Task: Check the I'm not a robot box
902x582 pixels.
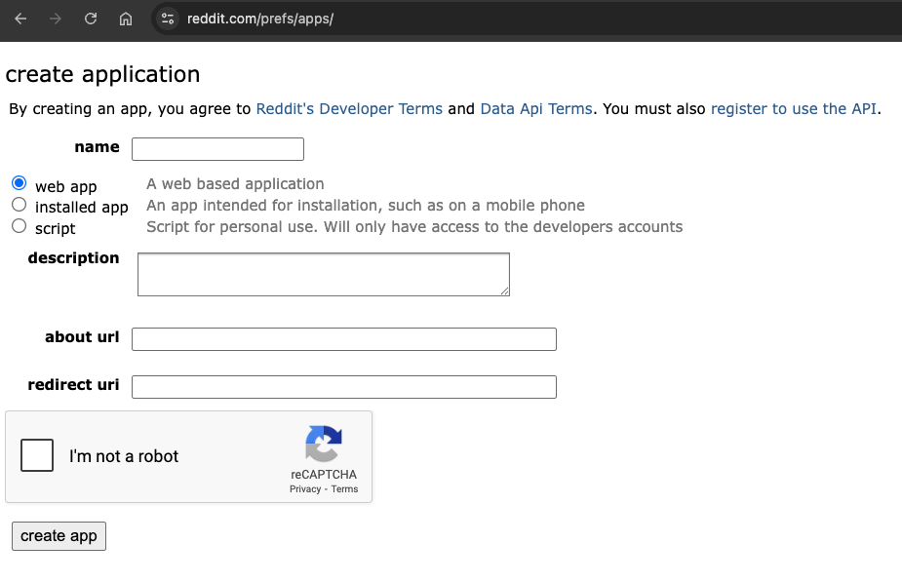Action: pos(37,456)
